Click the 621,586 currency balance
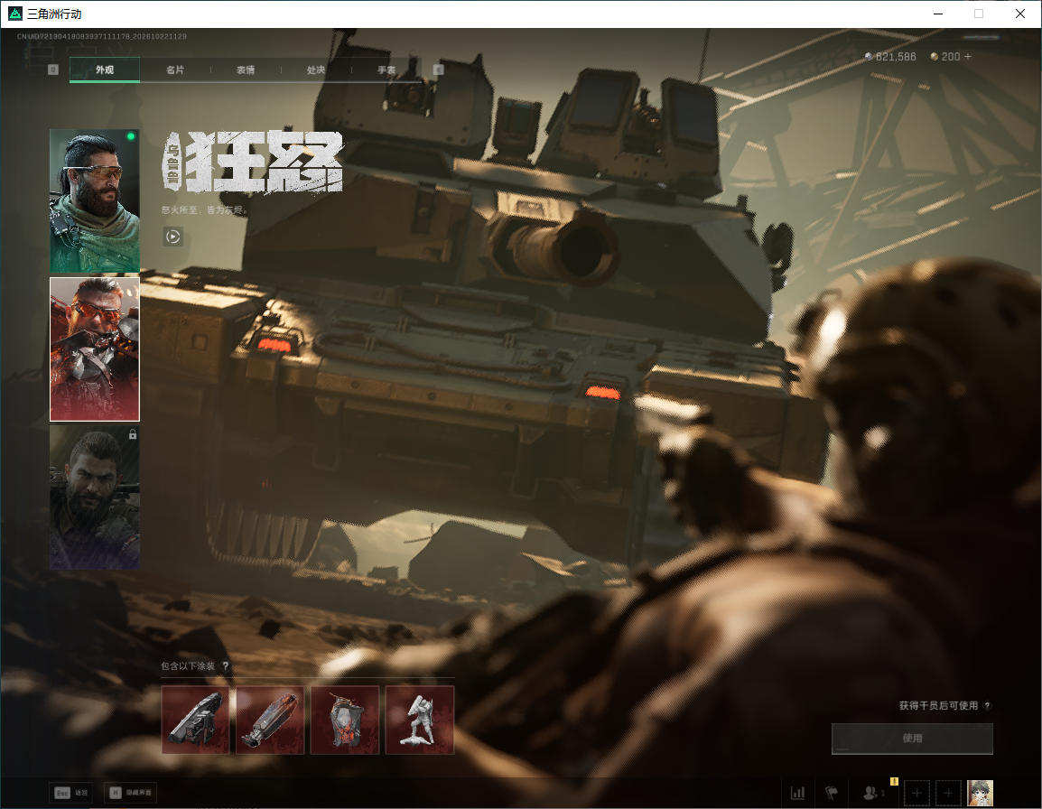 (889, 57)
